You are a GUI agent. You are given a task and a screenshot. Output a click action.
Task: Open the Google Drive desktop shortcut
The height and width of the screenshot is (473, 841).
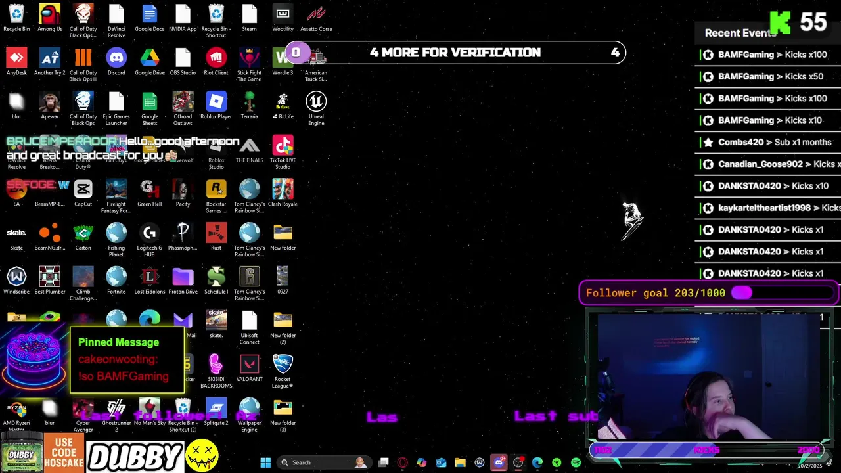point(149,62)
